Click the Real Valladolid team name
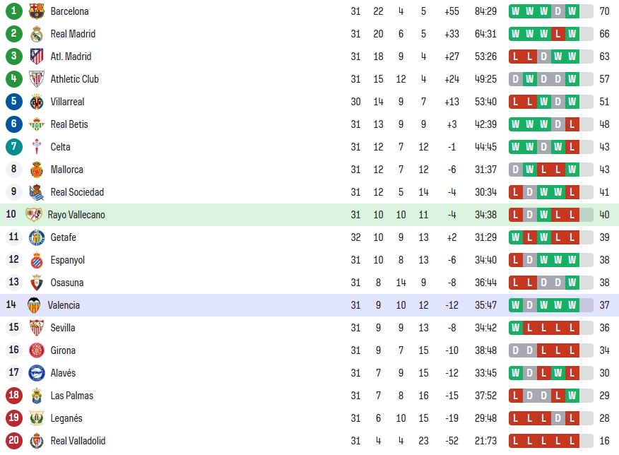619x455 pixels. click(x=78, y=441)
